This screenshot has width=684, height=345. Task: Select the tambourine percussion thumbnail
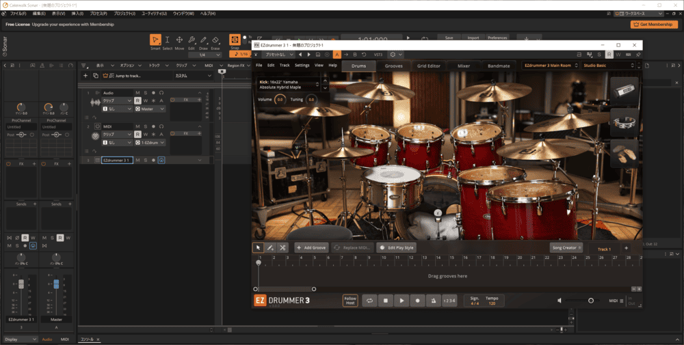[x=624, y=122]
